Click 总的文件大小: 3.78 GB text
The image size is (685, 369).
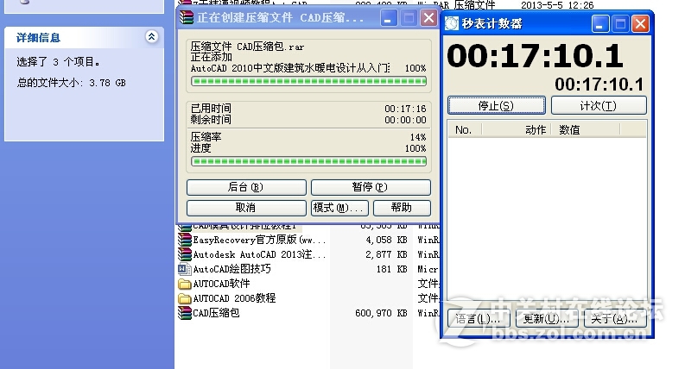[x=71, y=83]
